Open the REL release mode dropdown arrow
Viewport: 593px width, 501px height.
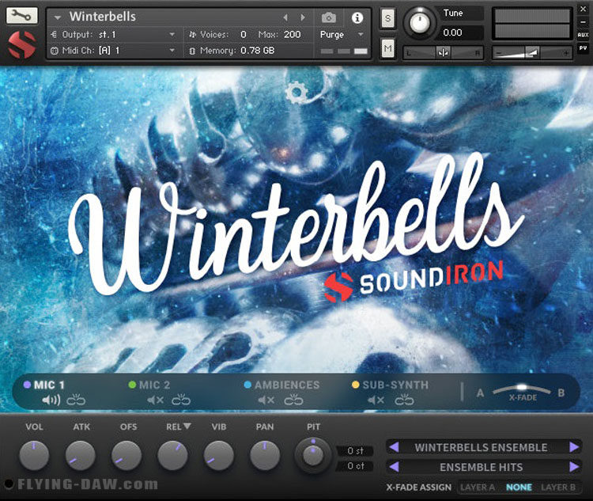tap(187, 427)
